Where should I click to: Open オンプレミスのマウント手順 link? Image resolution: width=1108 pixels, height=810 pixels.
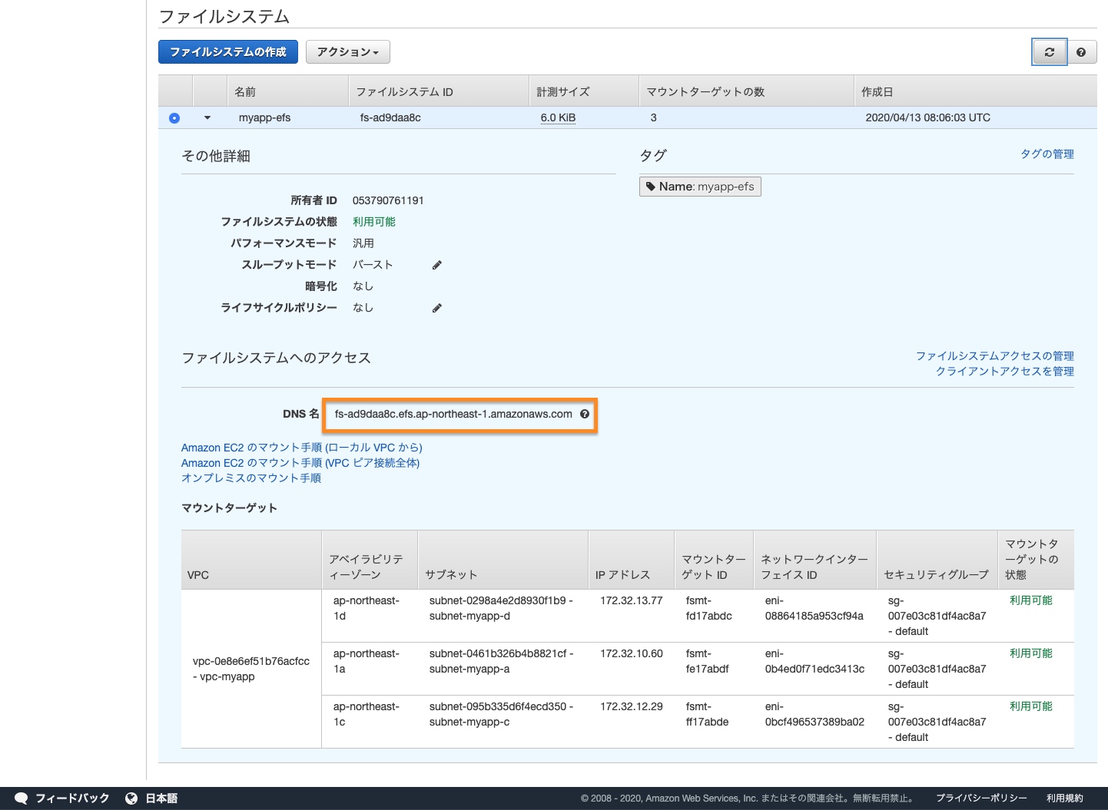251,478
